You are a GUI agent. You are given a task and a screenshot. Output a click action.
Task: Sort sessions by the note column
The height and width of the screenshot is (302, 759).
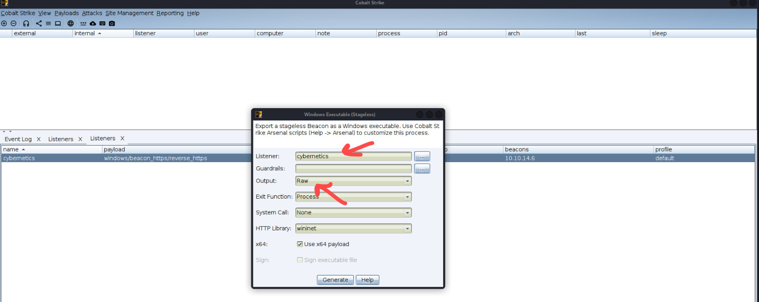point(346,33)
